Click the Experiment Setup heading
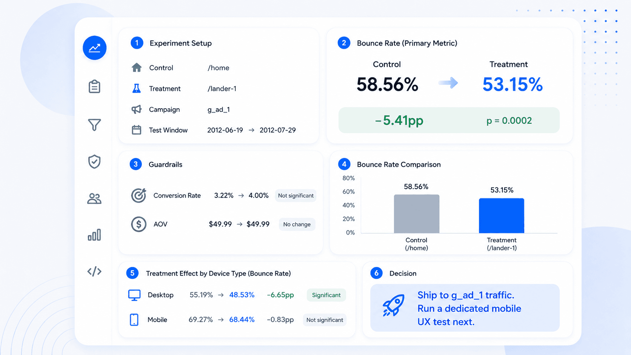Image resolution: width=631 pixels, height=355 pixels. (x=180, y=43)
